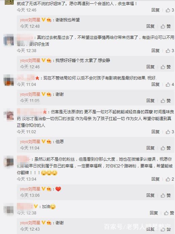Like yoyo刘雨星's reply '但愿'
This screenshot has width=175, height=234.
tap(166, 148)
